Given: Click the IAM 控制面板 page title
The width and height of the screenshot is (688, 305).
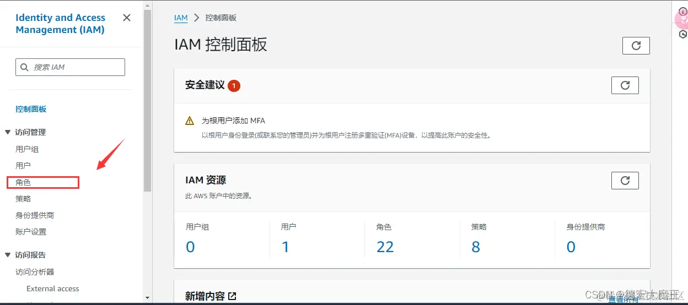Looking at the screenshot, I should click(221, 45).
